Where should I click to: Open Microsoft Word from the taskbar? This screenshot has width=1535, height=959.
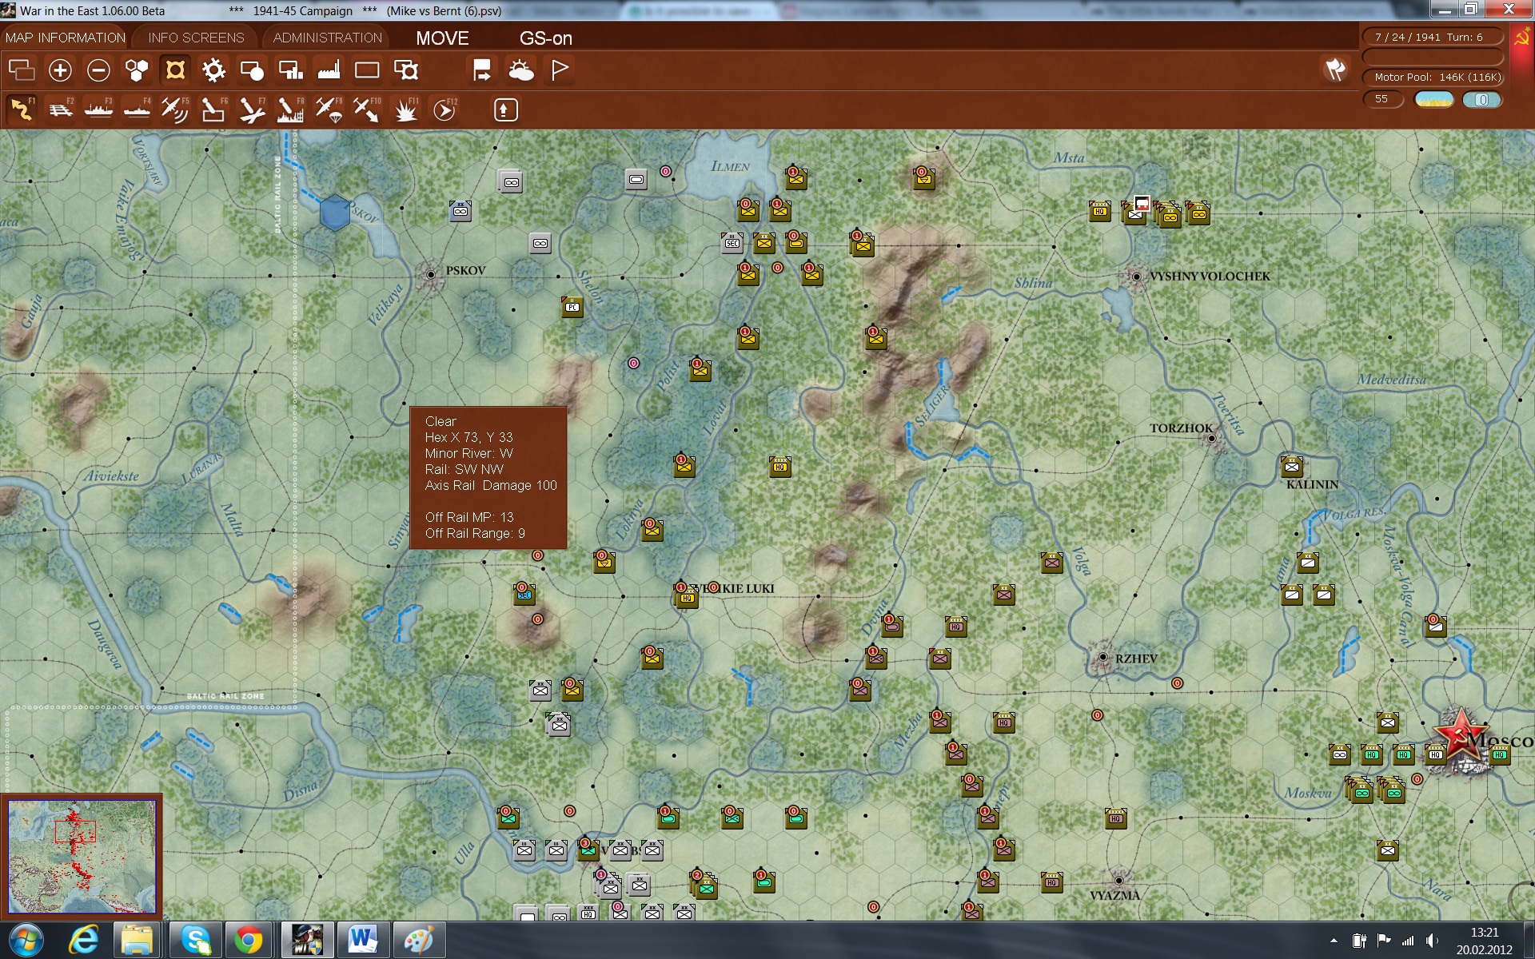pos(362,941)
